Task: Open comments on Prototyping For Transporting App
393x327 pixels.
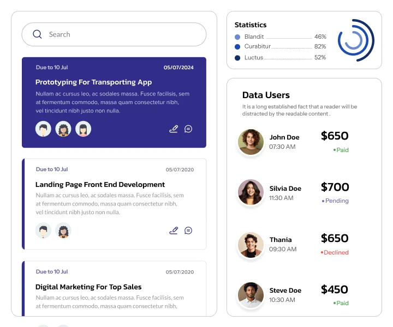Action: (x=188, y=129)
